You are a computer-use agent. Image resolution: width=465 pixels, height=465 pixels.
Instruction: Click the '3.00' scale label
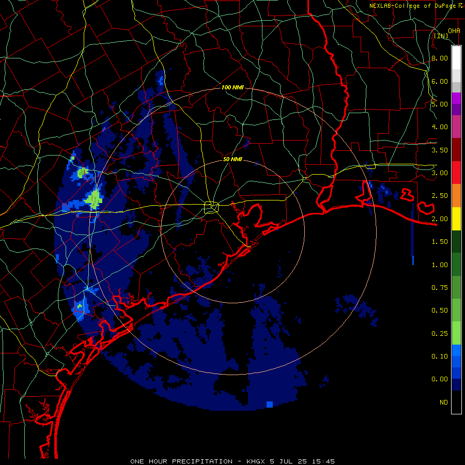click(x=440, y=173)
